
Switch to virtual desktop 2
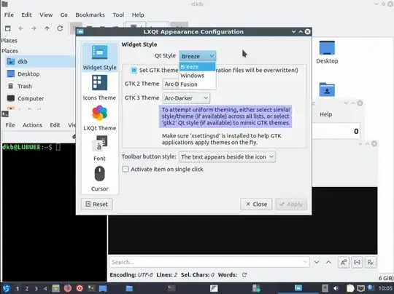point(27,289)
